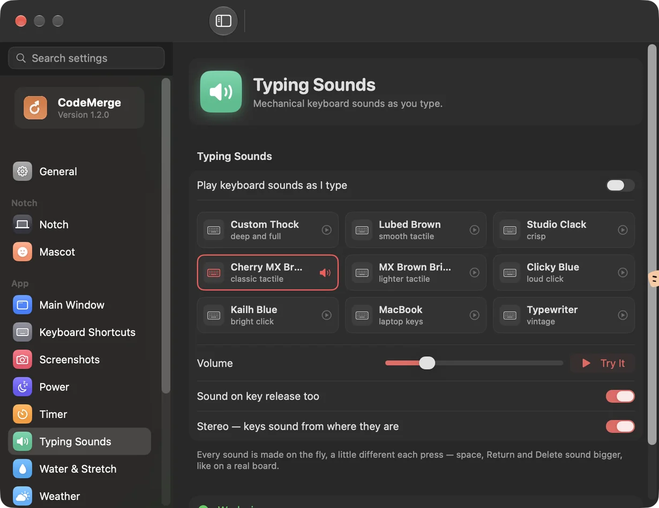Image resolution: width=659 pixels, height=508 pixels.
Task: Enable Play keyboard sounds as I type
Action: (620, 185)
